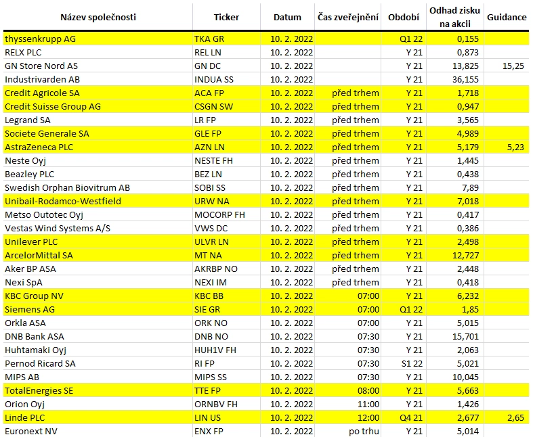Image resolution: width=533 pixels, height=439 pixels.
Task: Click the 'Siemens AG' cell
Action: 98,310
